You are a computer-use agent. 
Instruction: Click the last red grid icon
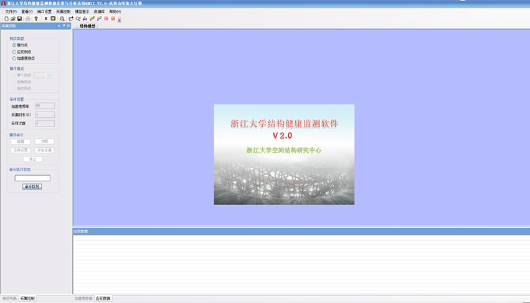point(113,19)
